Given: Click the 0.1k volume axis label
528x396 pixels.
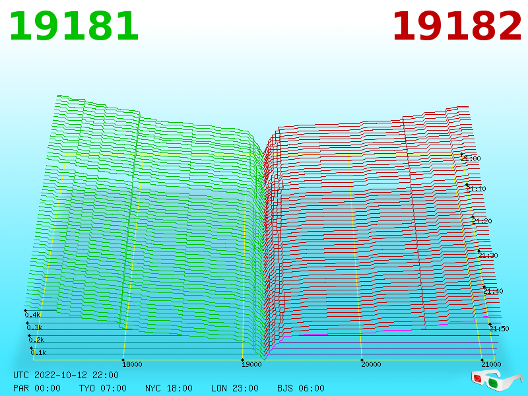Looking at the screenshot, I should (38, 352).
